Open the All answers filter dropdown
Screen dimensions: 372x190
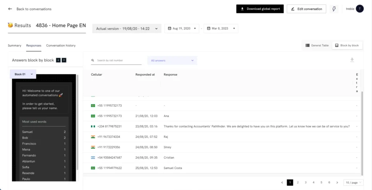point(172,61)
